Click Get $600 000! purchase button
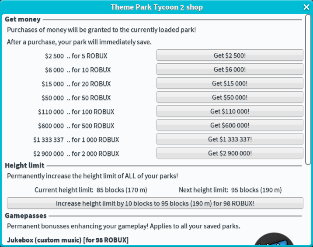Viewport: 313px width, 247px height. [230, 125]
